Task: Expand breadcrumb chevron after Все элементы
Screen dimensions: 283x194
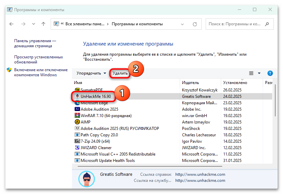Action: point(108,24)
